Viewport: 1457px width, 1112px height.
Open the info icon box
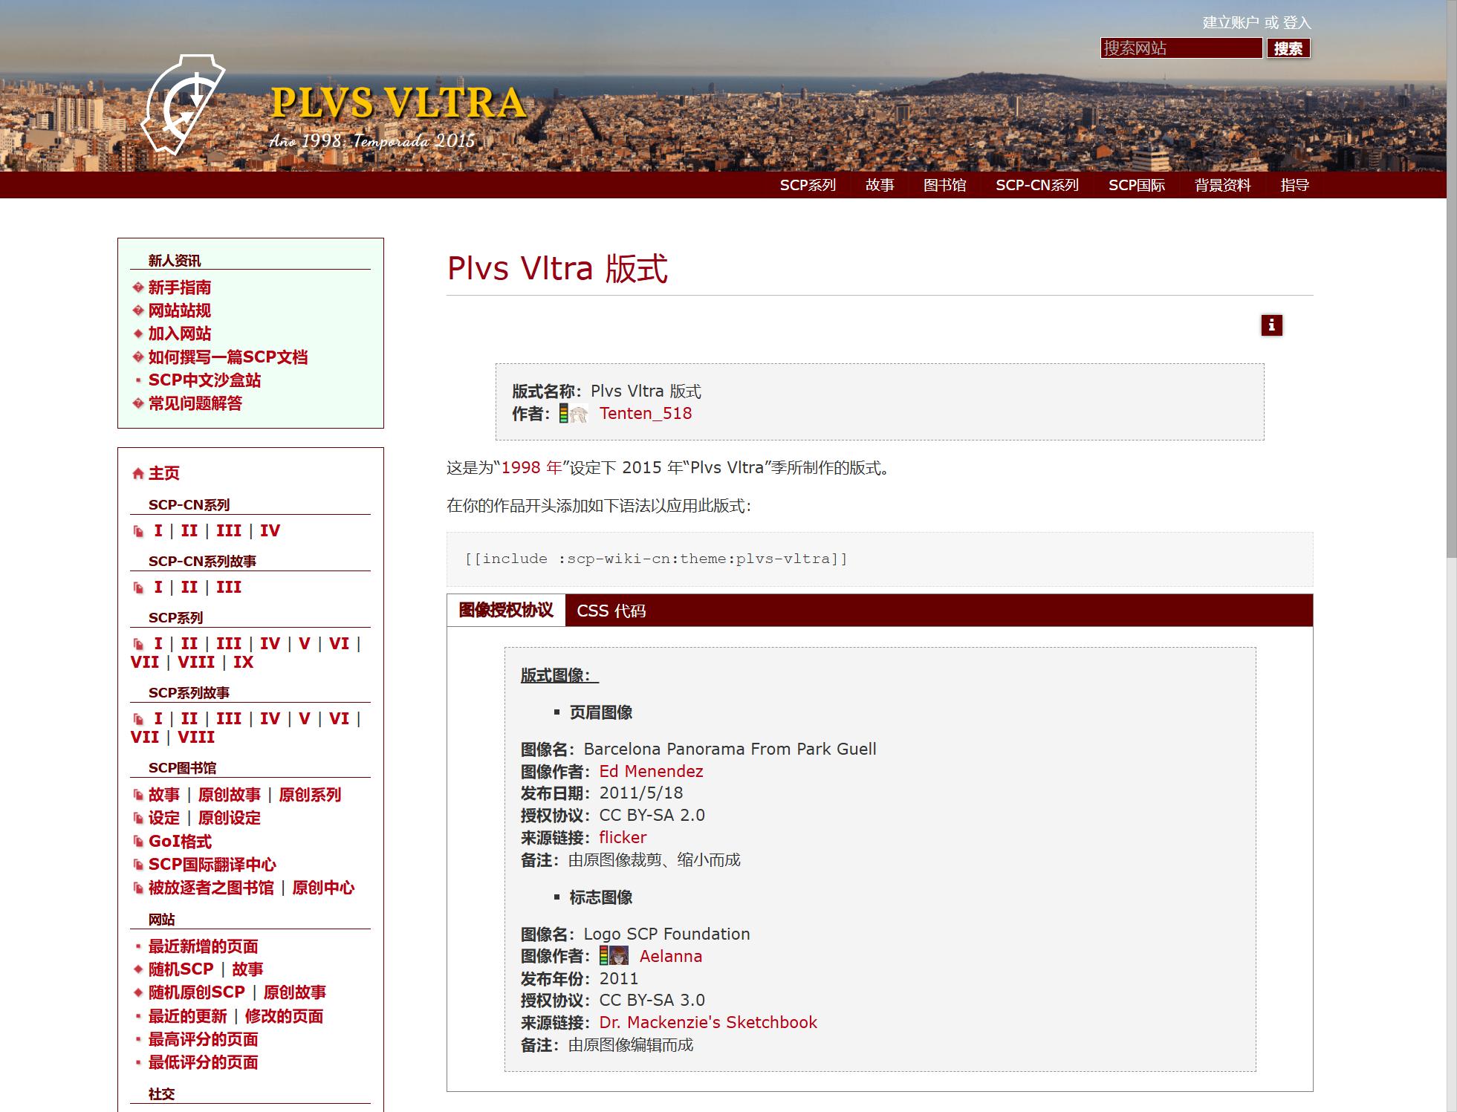(1271, 325)
